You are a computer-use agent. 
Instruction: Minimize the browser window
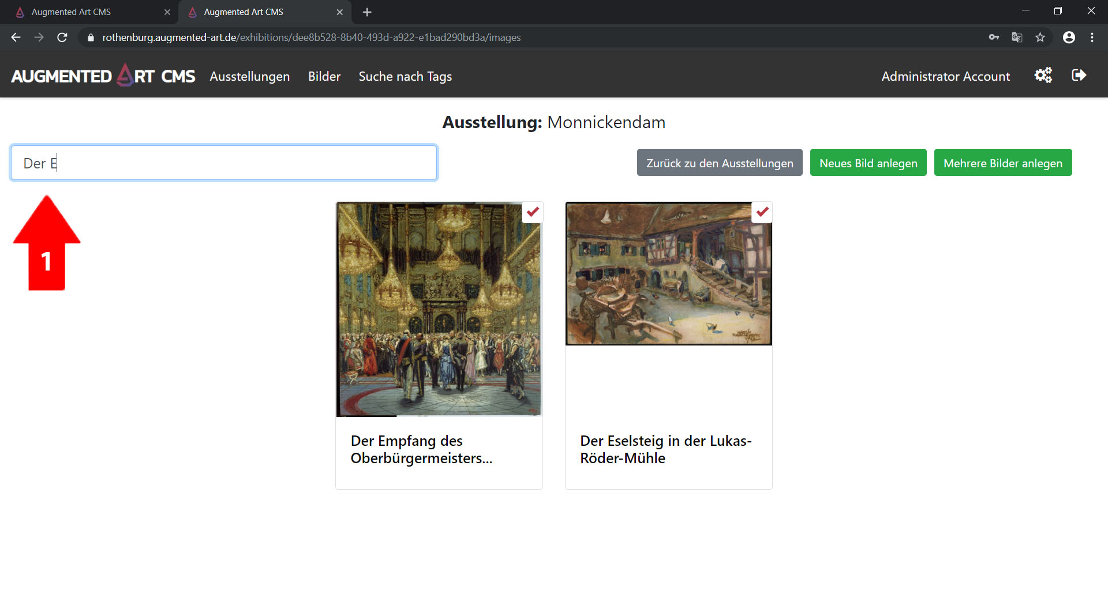[x=1025, y=11]
